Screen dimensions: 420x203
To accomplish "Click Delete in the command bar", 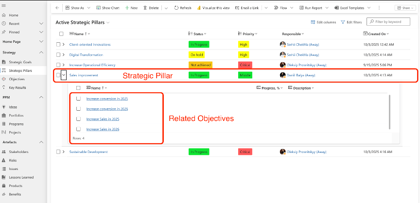I will pyautogui.click(x=151, y=8).
